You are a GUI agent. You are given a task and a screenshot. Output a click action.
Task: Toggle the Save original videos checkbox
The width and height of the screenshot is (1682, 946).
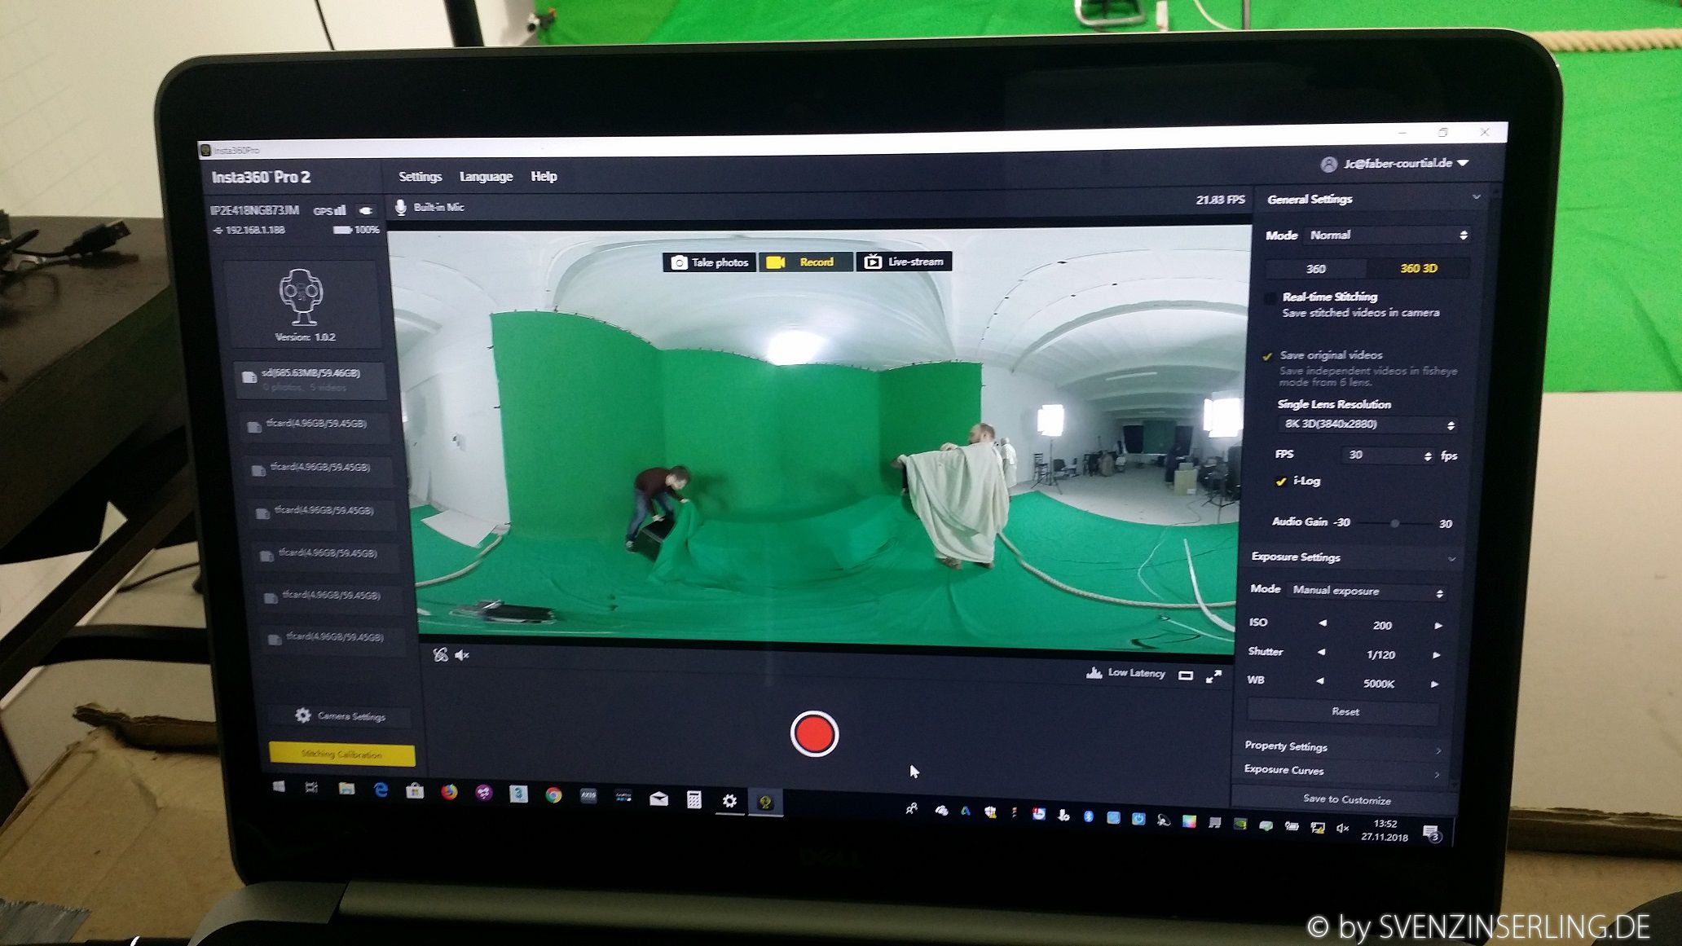[1267, 356]
